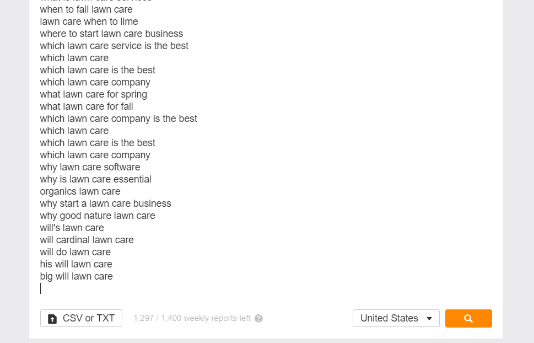This screenshot has height=343, width=534.
Task: Click the line 'why is lawn care essential'
Action: click(95, 179)
